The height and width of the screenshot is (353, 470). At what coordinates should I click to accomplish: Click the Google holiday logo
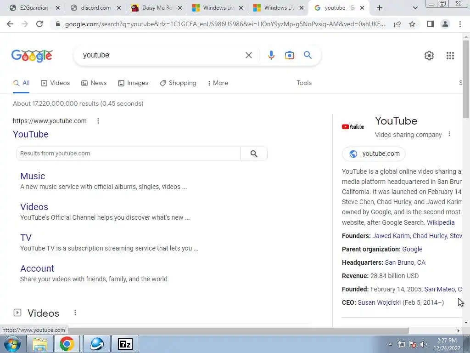pos(32,56)
